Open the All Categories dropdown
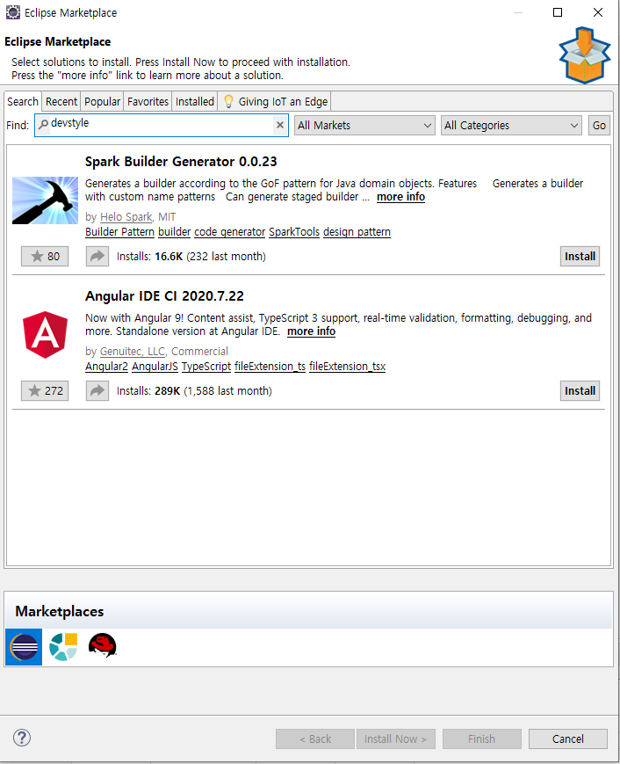This screenshot has width=620, height=764. pyautogui.click(x=511, y=125)
